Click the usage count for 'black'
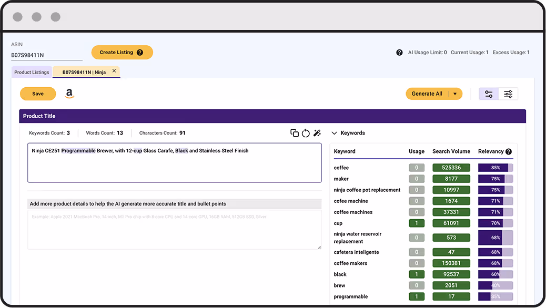Image resolution: width=546 pixels, height=308 pixels. (417, 274)
